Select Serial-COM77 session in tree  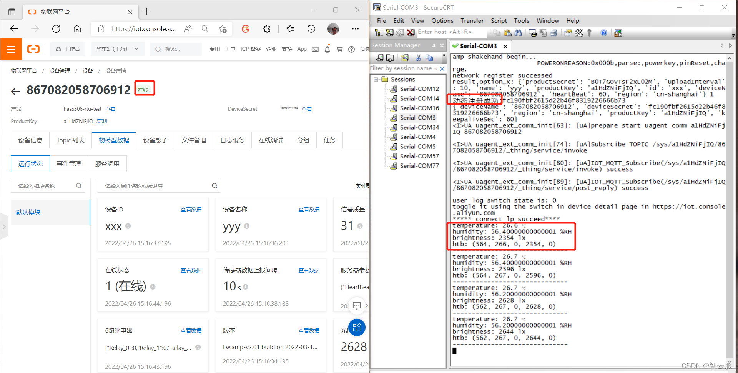(419, 166)
